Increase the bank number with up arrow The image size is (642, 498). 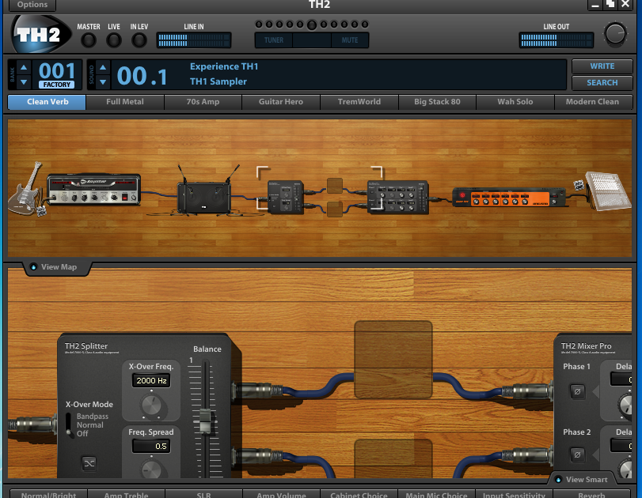[x=24, y=67]
